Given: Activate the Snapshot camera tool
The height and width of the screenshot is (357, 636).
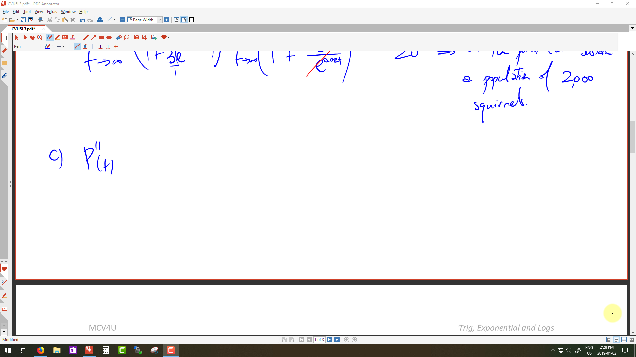Looking at the screenshot, I should (136, 37).
